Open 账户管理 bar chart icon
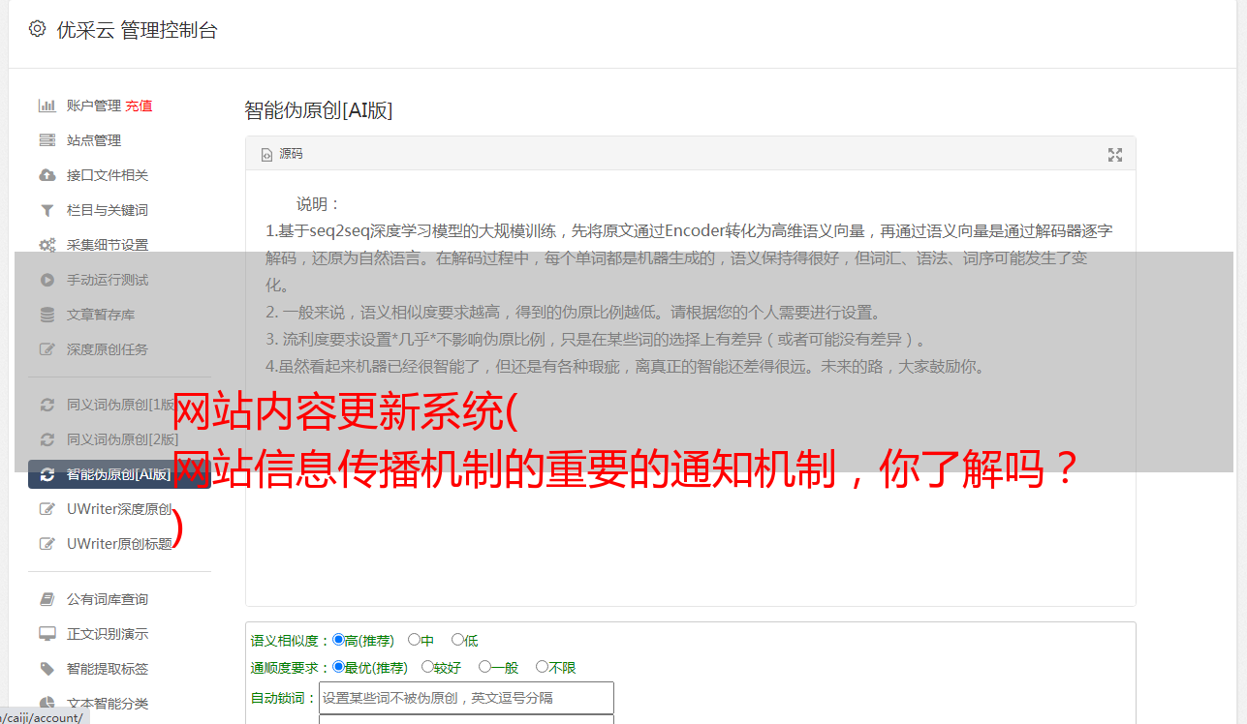Viewport: 1247px width, 724px height. click(x=47, y=106)
